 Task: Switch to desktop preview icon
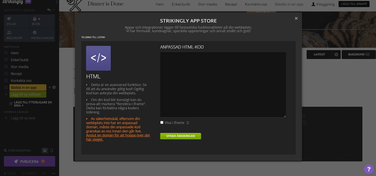click(45, 151)
